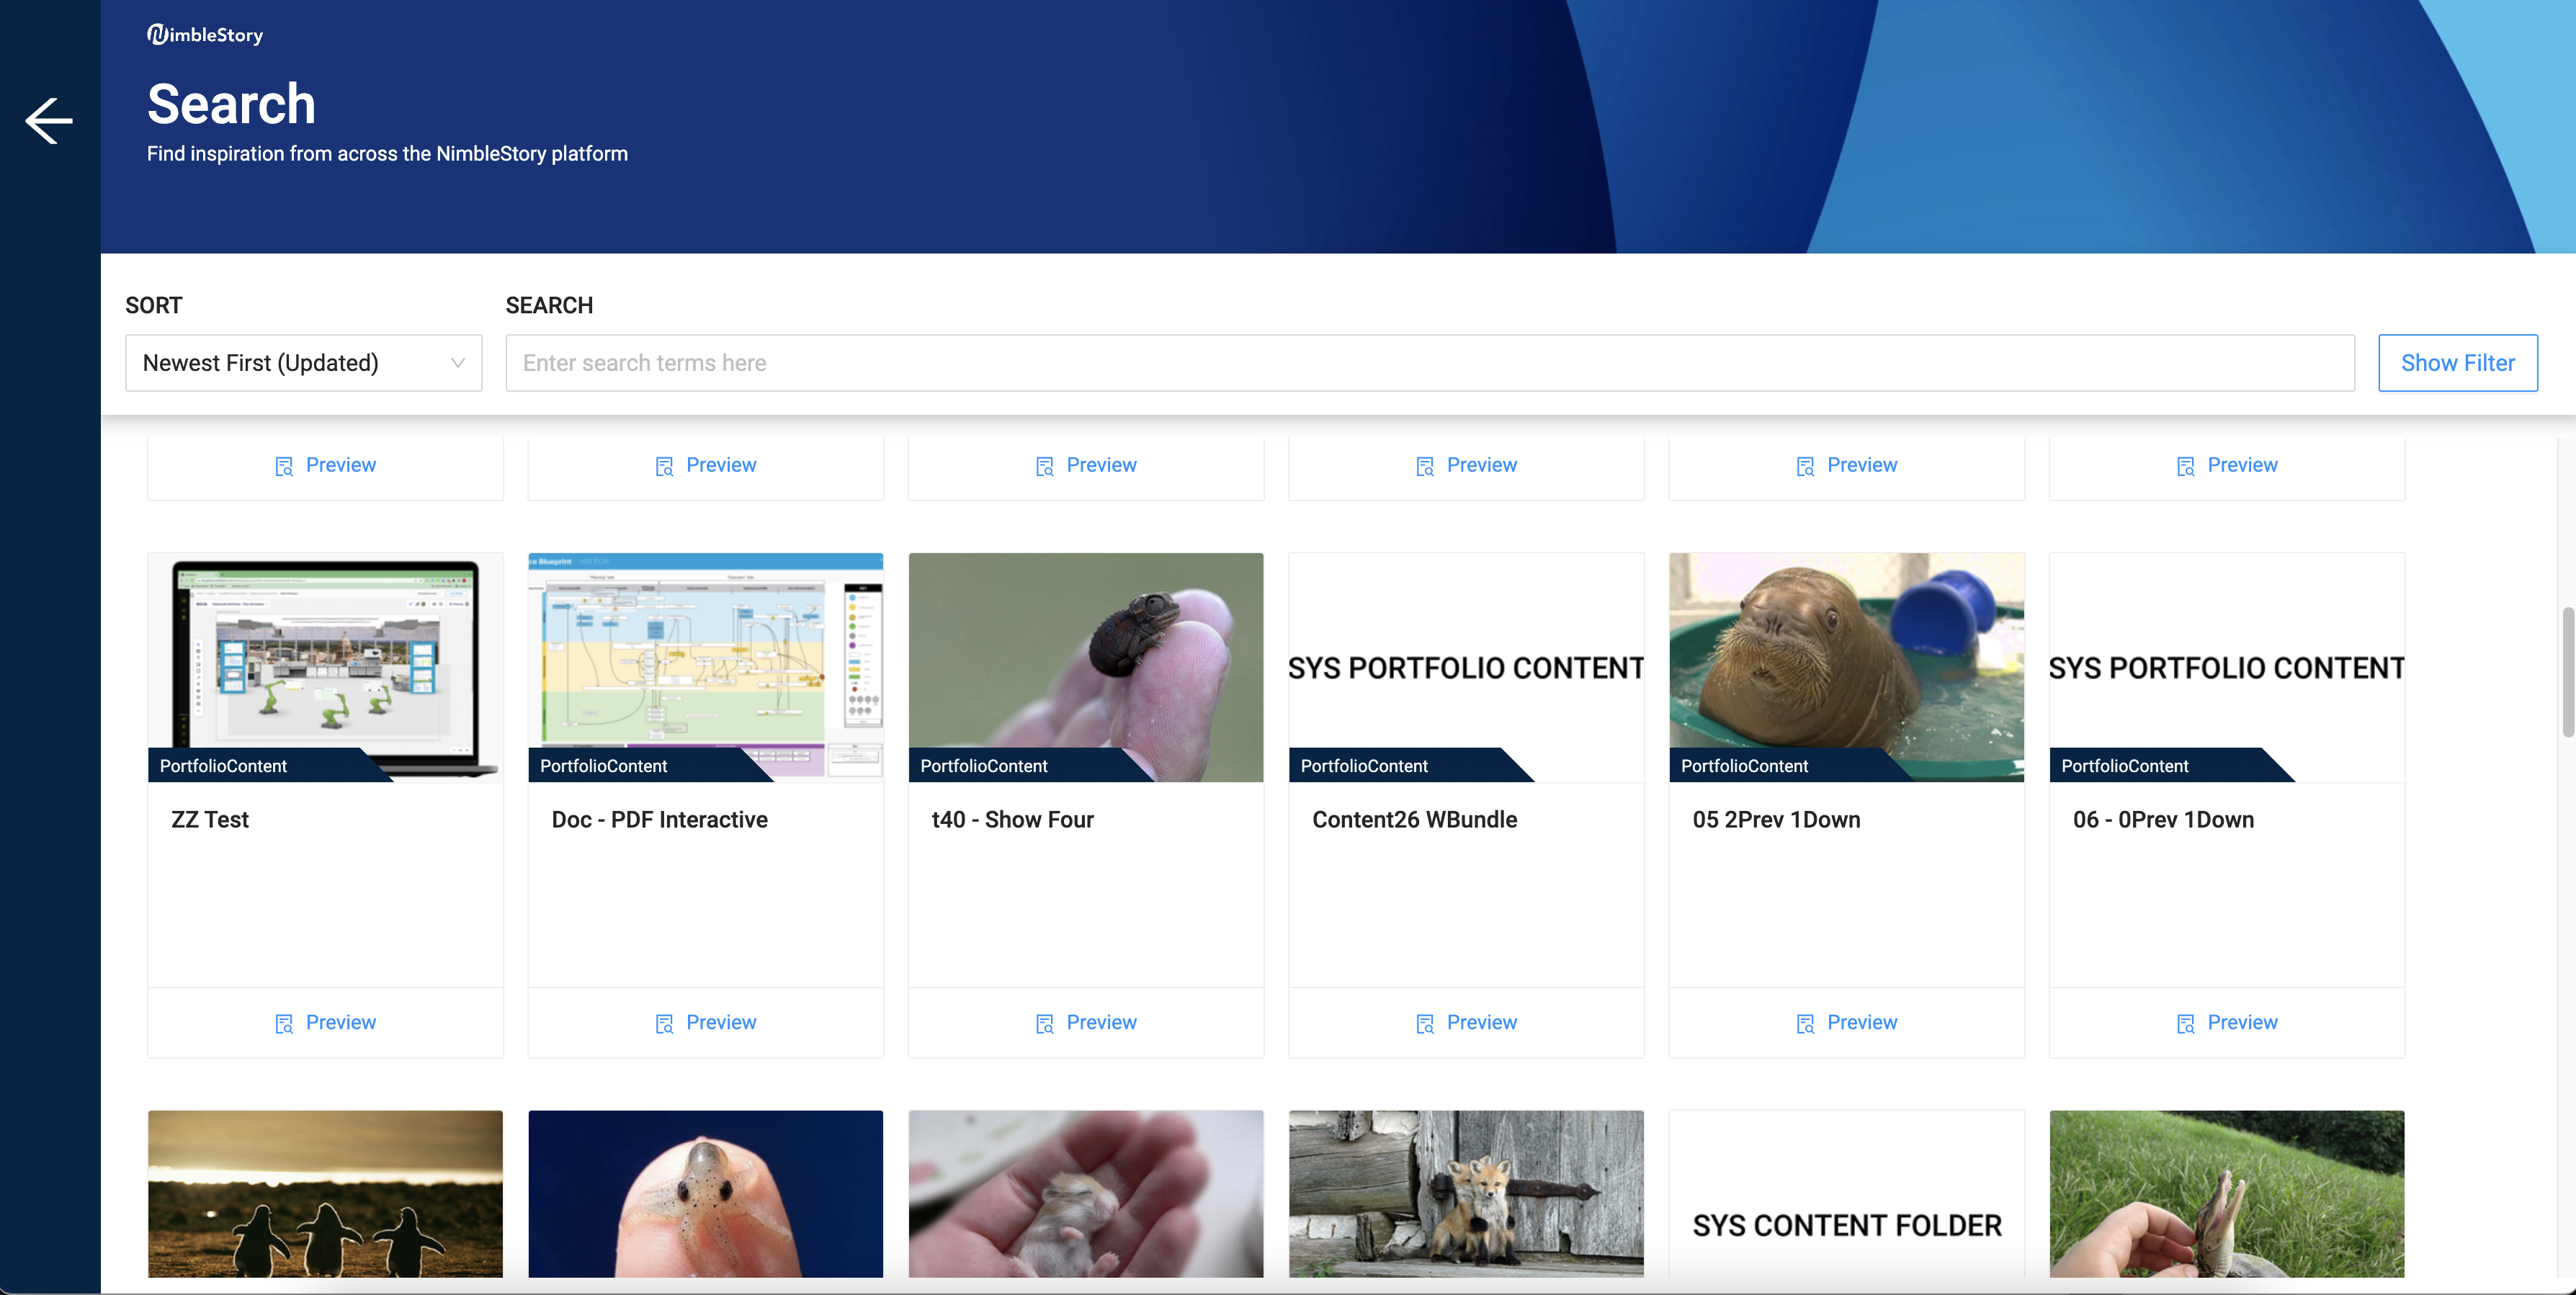Open the penguins thumbnail card
Viewport: 2576px width, 1295px height.
click(x=325, y=1193)
